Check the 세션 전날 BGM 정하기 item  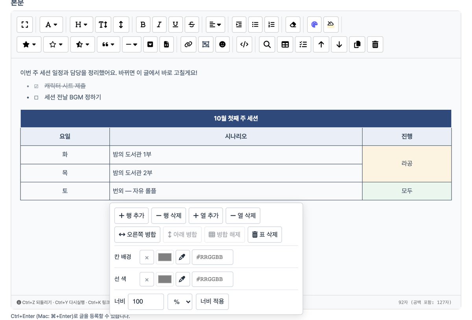click(x=36, y=97)
